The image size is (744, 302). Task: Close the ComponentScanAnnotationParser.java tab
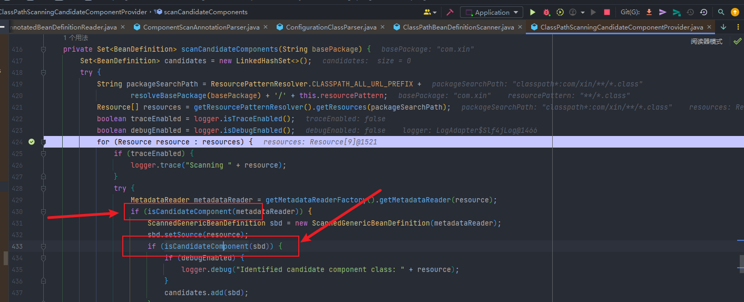tap(266, 27)
